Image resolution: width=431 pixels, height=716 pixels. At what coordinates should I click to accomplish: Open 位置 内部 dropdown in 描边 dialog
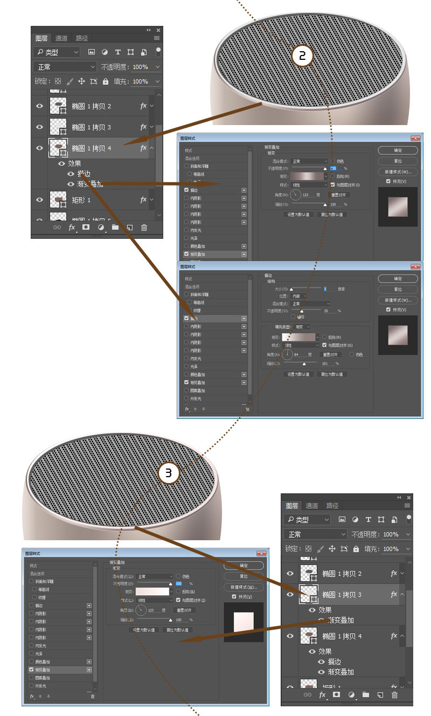(x=299, y=296)
